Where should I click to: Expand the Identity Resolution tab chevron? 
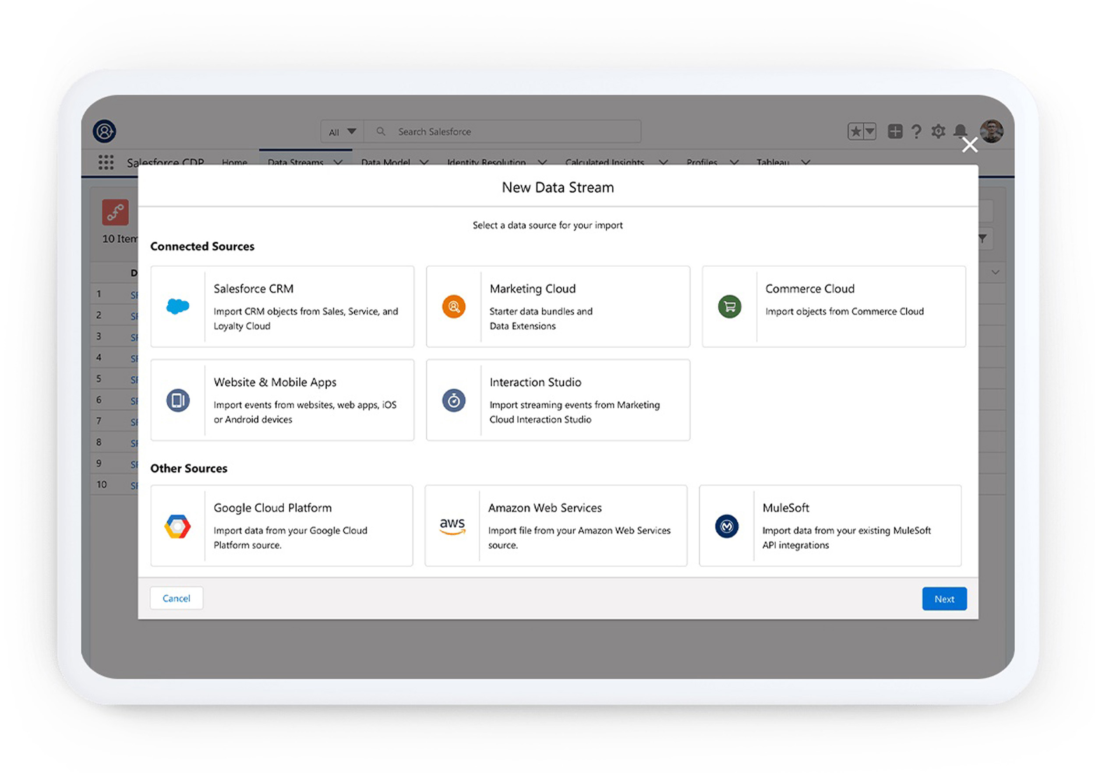click(x=542, y=162)
